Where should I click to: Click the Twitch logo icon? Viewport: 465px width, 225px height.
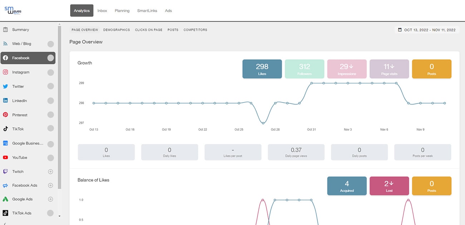coord(5,171)
